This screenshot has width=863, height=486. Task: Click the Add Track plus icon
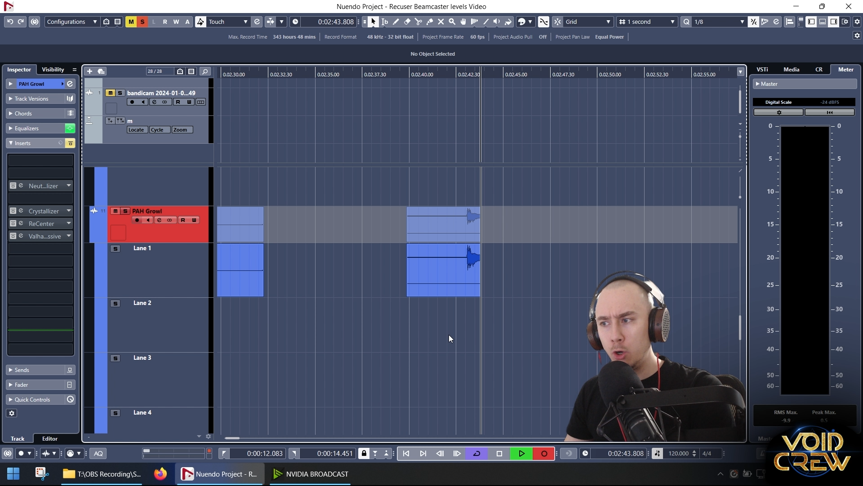pyautogui.click(x=89, y=71)
